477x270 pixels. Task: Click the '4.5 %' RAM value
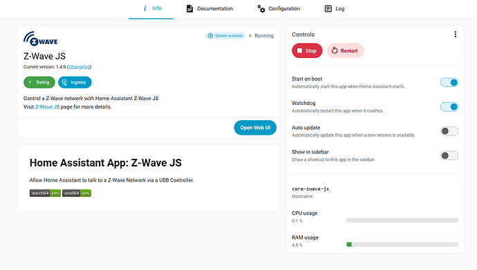click(297, 245)
